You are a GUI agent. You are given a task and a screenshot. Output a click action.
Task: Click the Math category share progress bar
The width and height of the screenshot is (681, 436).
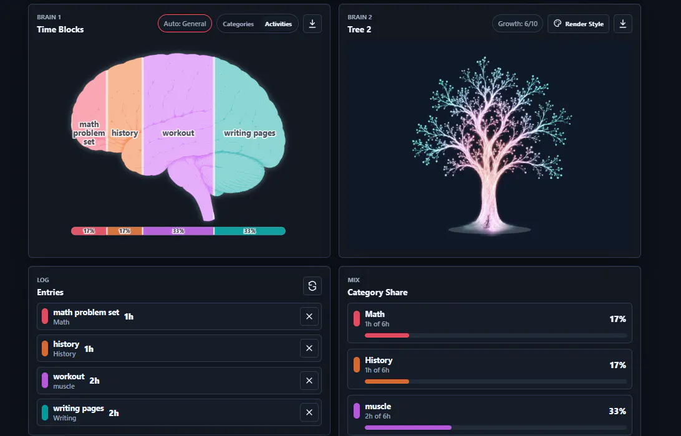coord(496,335)
